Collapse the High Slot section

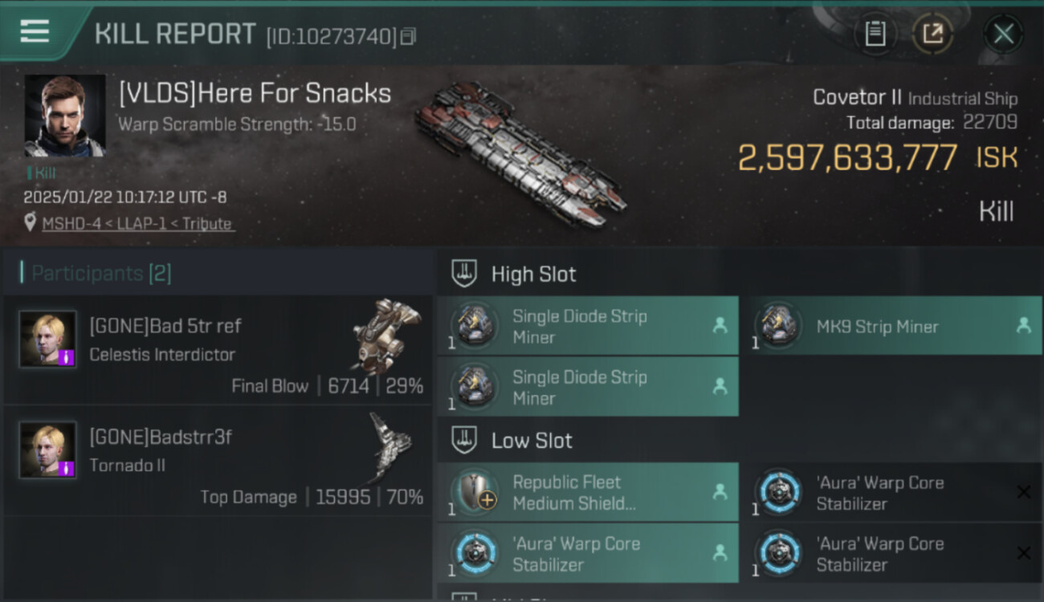point(464,274)
